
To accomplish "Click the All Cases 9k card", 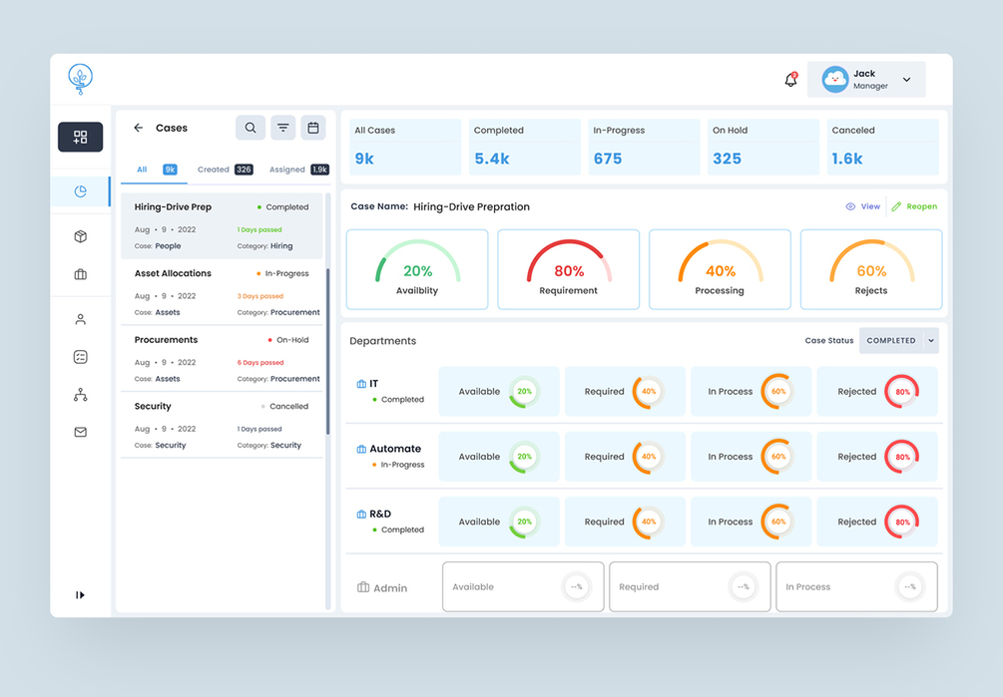I will click(405, 147).
